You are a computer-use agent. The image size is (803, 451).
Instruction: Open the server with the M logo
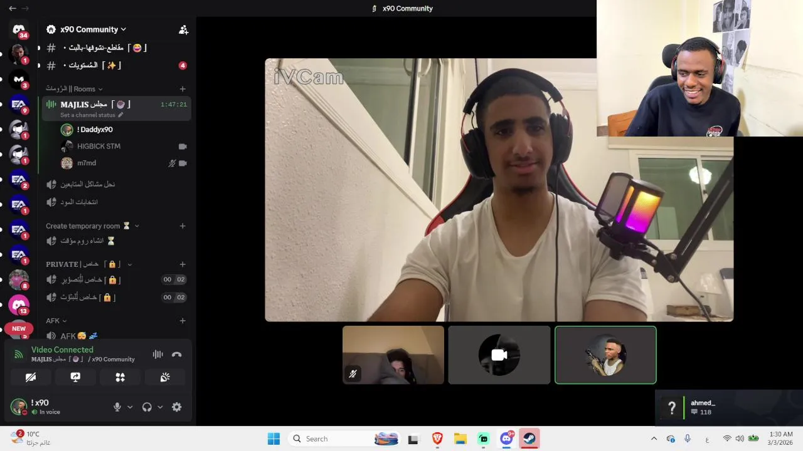19,80
